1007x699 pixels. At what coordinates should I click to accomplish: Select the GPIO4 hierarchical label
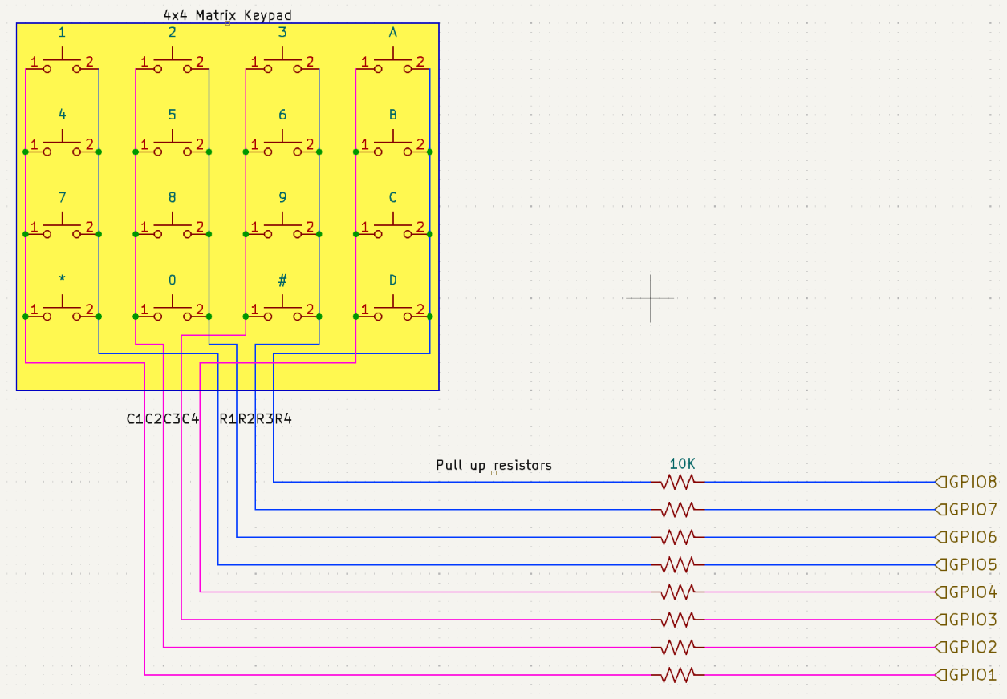pyautogui.click(x=967, y=592)
